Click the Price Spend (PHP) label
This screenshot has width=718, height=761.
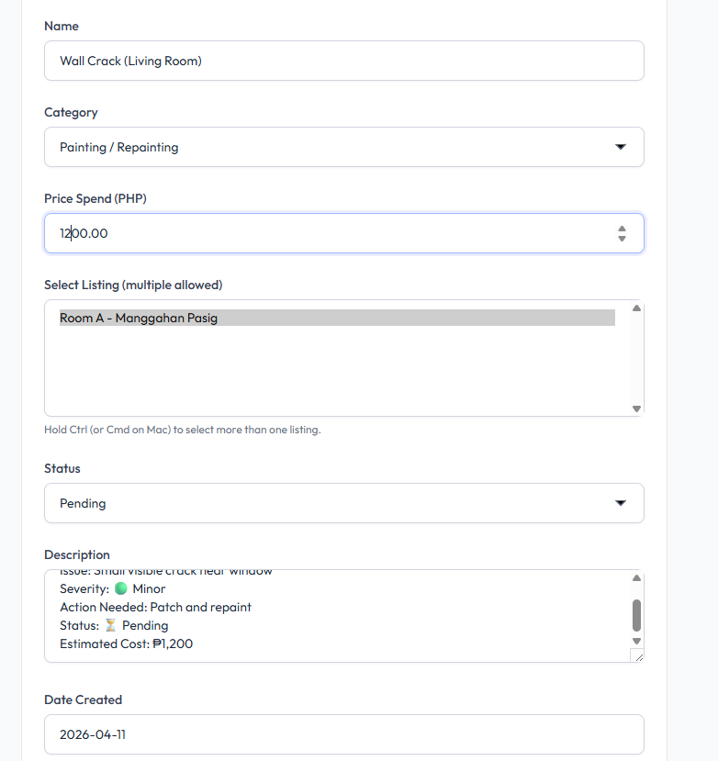pyautogui.click(x=95, y=198)
